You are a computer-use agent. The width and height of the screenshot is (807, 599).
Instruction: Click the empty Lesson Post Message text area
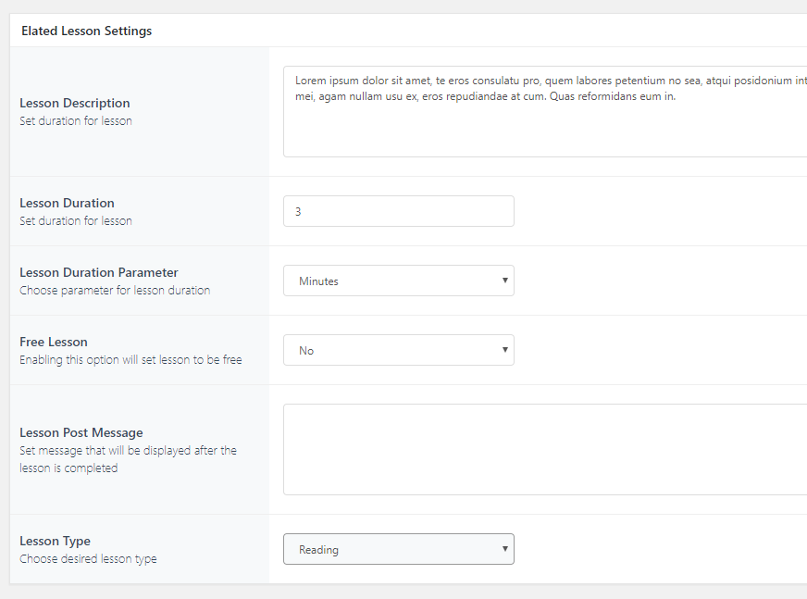pos(544,449)
